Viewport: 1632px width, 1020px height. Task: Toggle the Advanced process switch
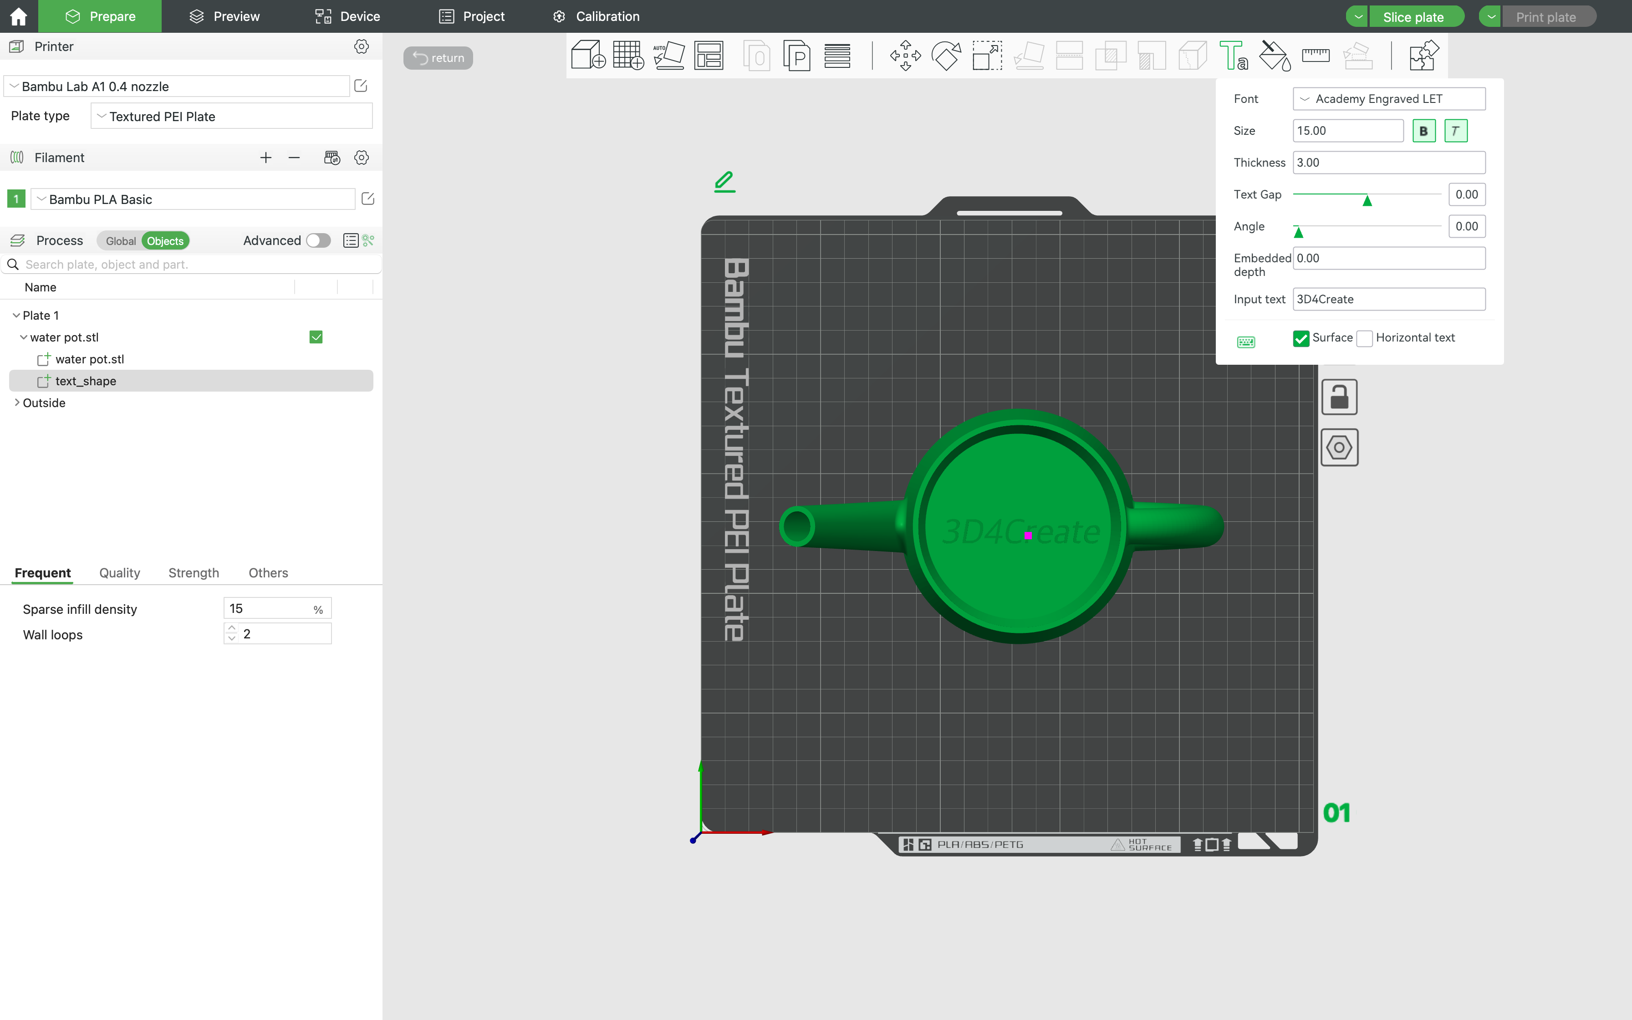[x=318, y=241]
